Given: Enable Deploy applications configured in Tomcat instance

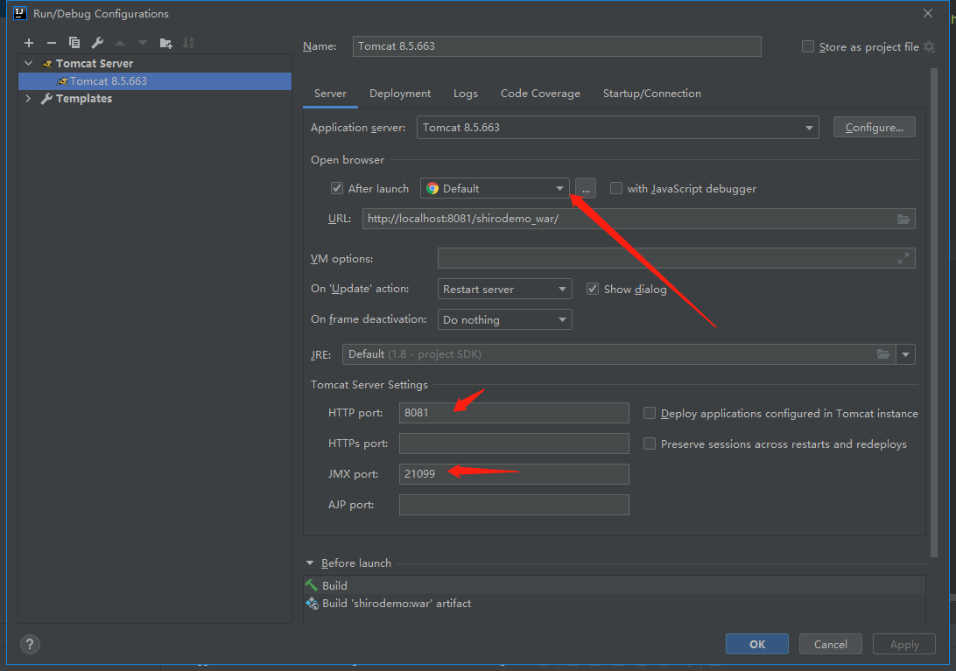Looking at the screenshot, I should 650,413.
